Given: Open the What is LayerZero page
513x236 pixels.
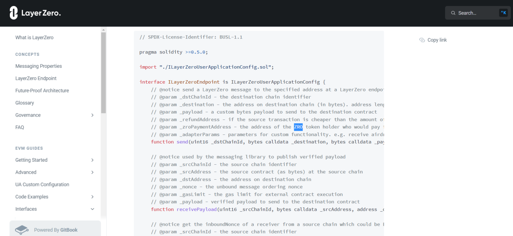Looking at the screenshot, I should point(34,38).
